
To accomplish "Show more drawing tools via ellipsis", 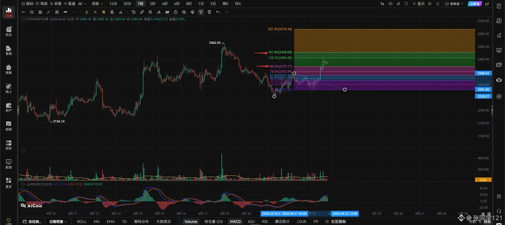I will click(x=74, y=12).
